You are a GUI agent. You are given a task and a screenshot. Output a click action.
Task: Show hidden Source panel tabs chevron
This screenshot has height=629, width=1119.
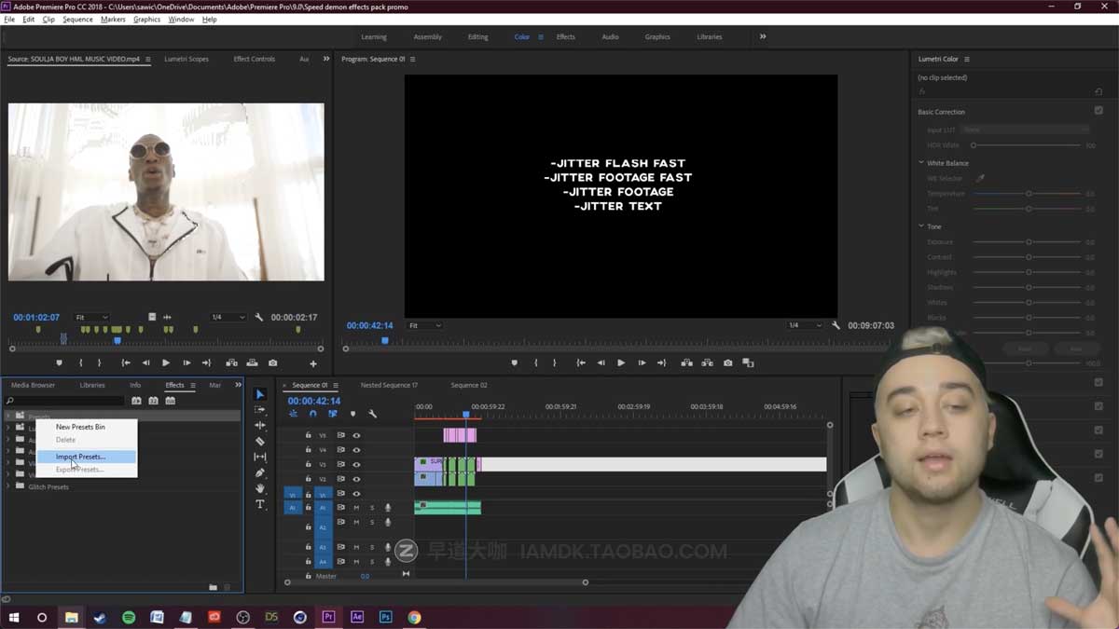[x=325, y=59]
